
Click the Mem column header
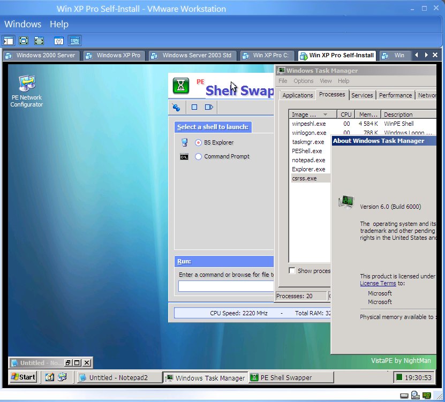click(368, 115)
